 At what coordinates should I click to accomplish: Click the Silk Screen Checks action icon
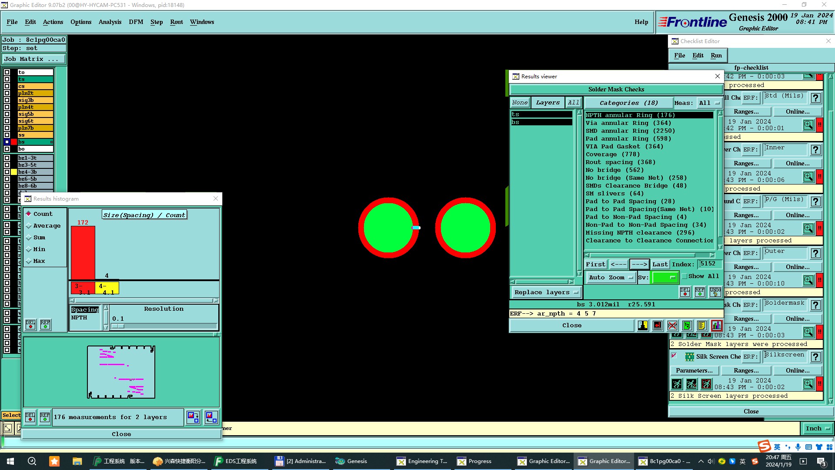point(690,357)
